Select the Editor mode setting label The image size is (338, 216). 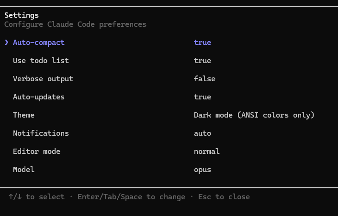(37, 151)
